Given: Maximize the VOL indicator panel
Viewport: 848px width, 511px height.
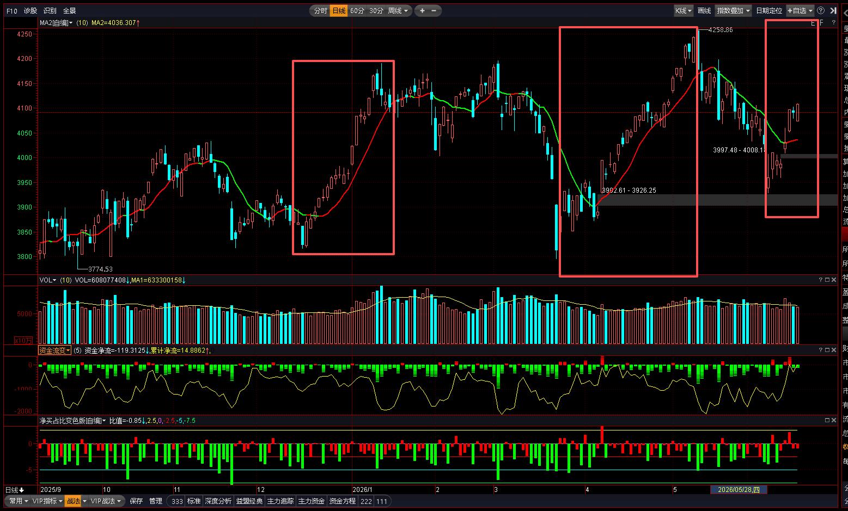Looking at the screenshot, I should pos(827,280).
